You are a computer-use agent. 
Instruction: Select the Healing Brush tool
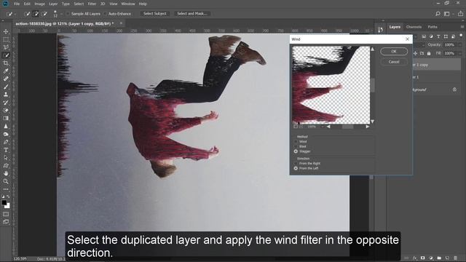(x=6, y=79)
